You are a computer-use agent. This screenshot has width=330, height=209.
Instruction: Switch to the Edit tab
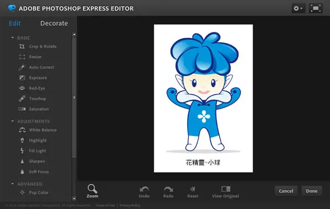(x=15, y=23)
